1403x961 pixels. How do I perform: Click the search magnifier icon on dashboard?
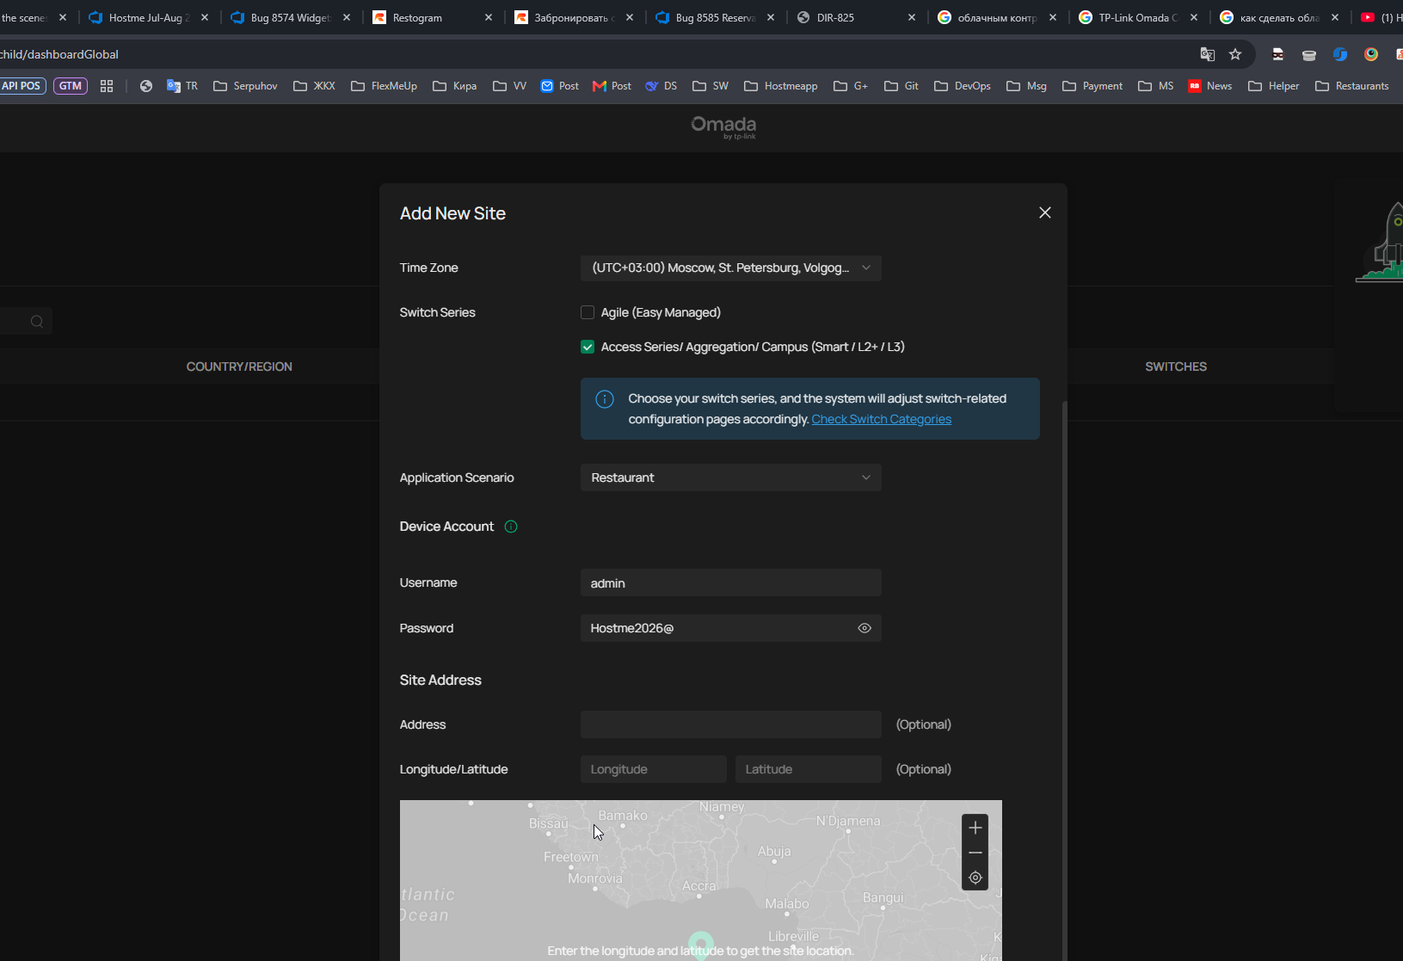37,322
